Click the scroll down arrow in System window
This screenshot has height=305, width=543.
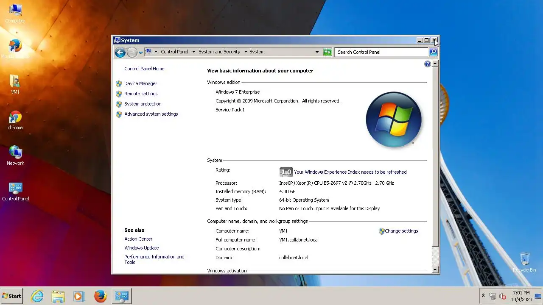435,270
